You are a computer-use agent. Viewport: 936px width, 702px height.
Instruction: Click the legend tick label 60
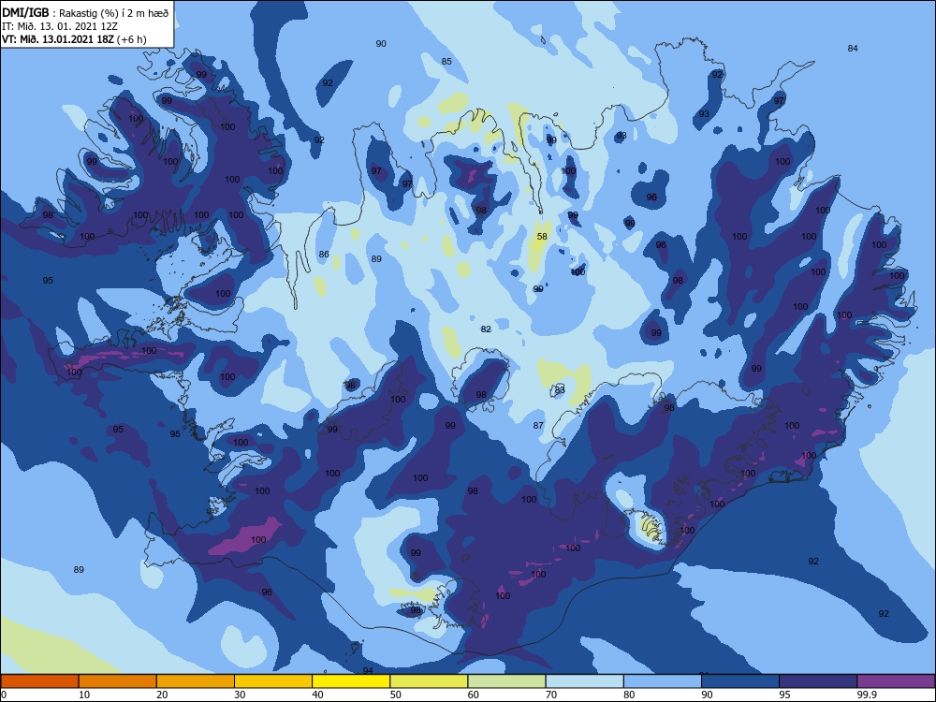tap(474, 695)
